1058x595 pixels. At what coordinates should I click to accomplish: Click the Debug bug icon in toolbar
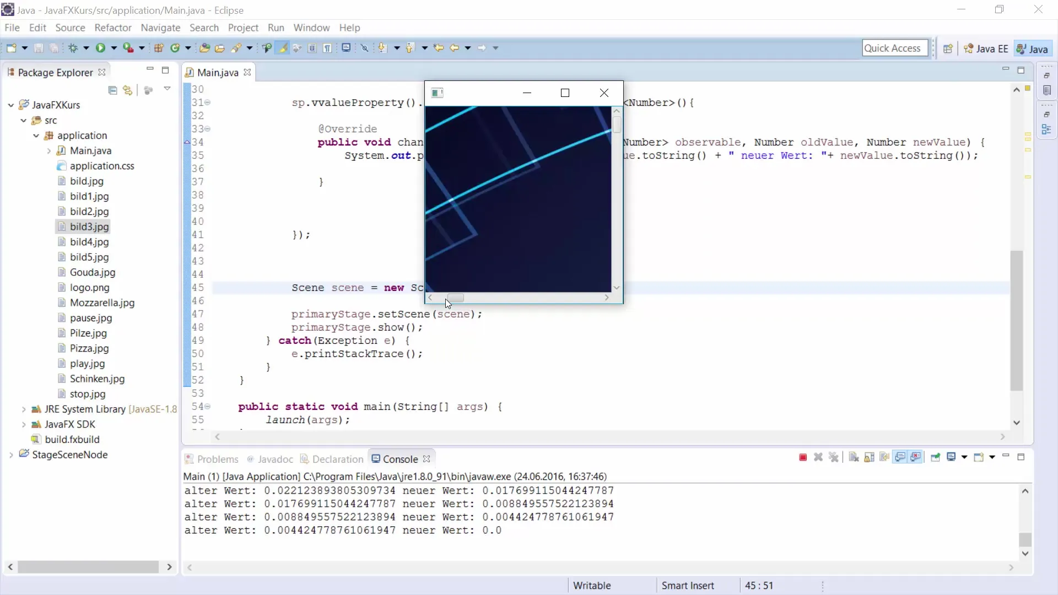[x=73, y=48]
